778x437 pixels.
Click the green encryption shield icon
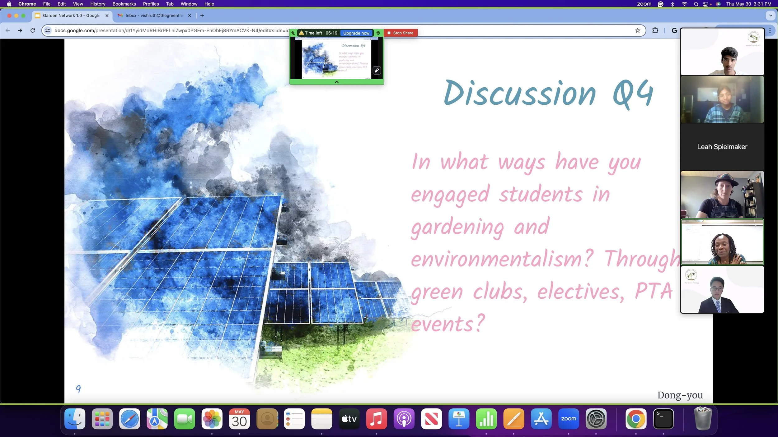point(378,33)
